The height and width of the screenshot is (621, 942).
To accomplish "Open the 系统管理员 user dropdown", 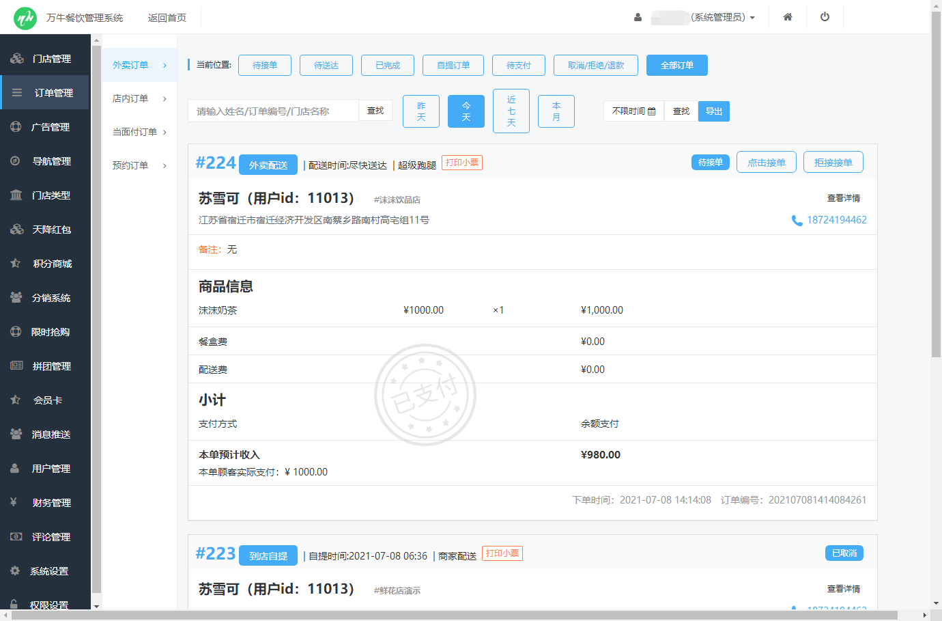I will tap(722, 17).
